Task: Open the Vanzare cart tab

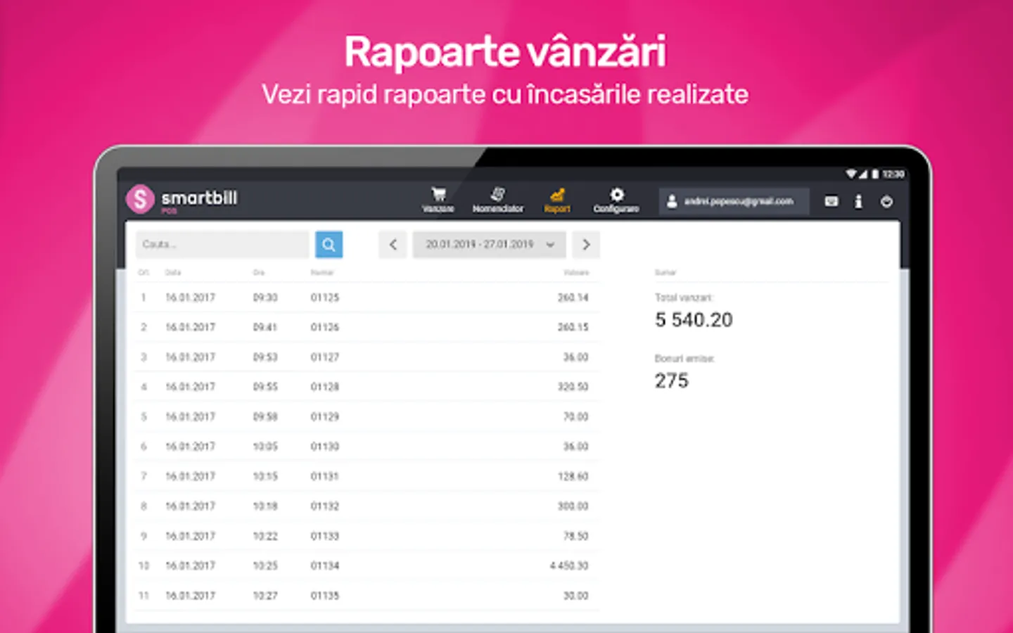Action: point(438,200)
